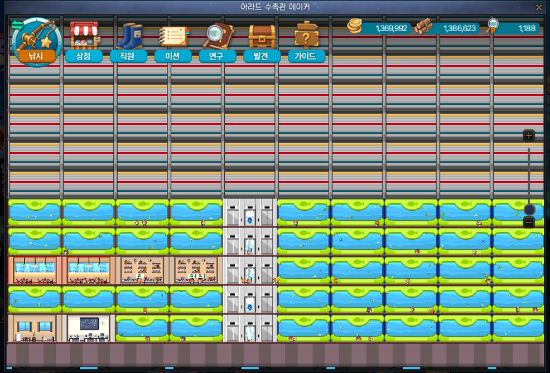Zoom out with the minus button
The width and height of the screenshot is (550, 373).
click(529, 222)
